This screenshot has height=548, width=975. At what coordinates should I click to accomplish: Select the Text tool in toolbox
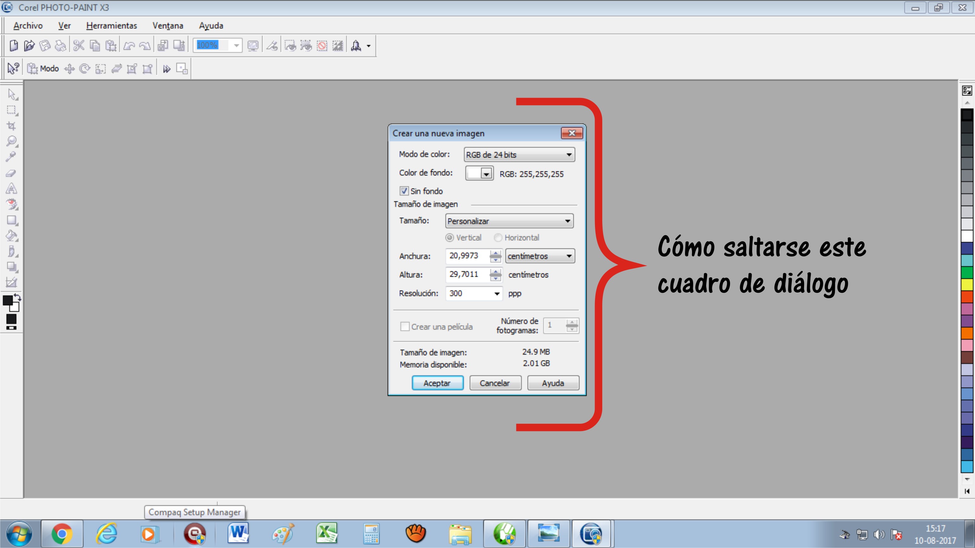tap(11, 189)
